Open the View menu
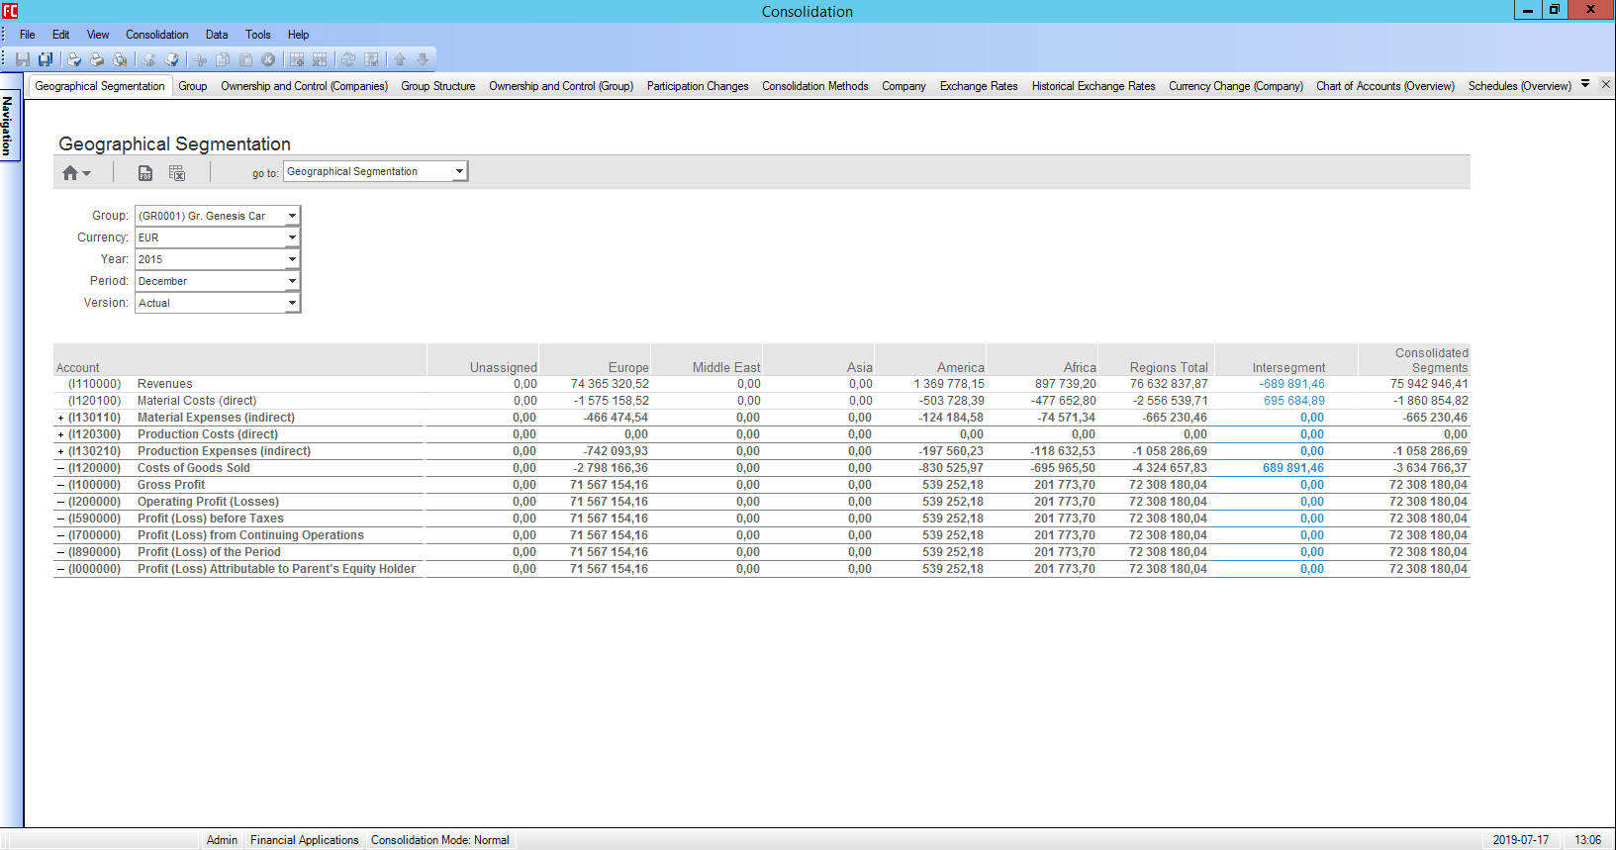This screenshot has height=850, width=1616. pyautogui.click(x=98, y=35)
